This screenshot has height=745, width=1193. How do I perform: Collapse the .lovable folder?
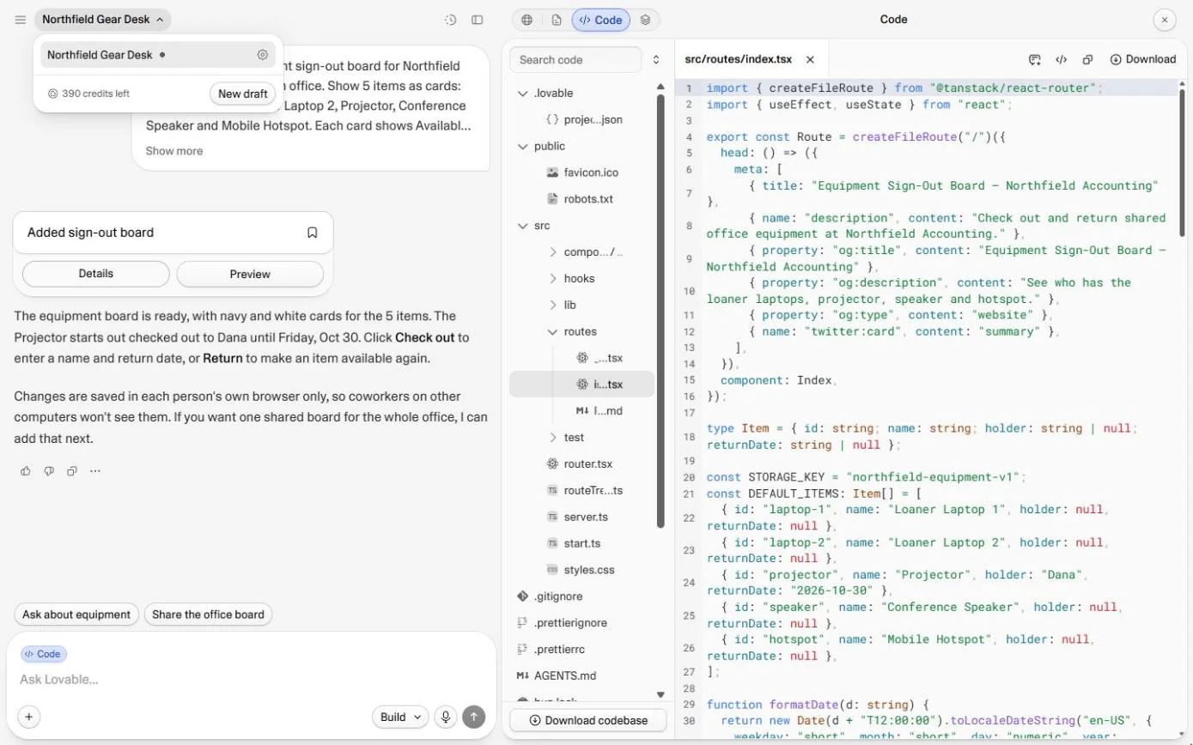[x=522, y=94]
